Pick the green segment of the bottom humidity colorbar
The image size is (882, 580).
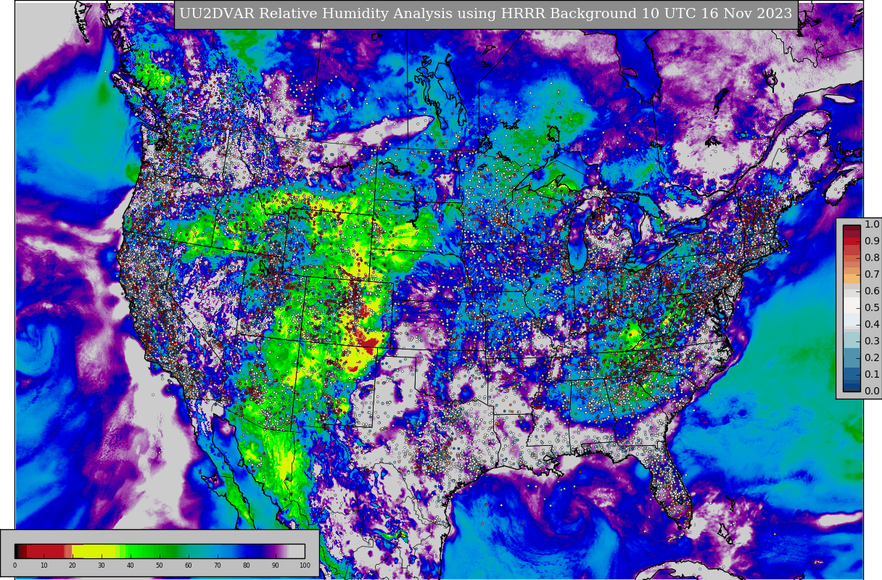(152, 551)
